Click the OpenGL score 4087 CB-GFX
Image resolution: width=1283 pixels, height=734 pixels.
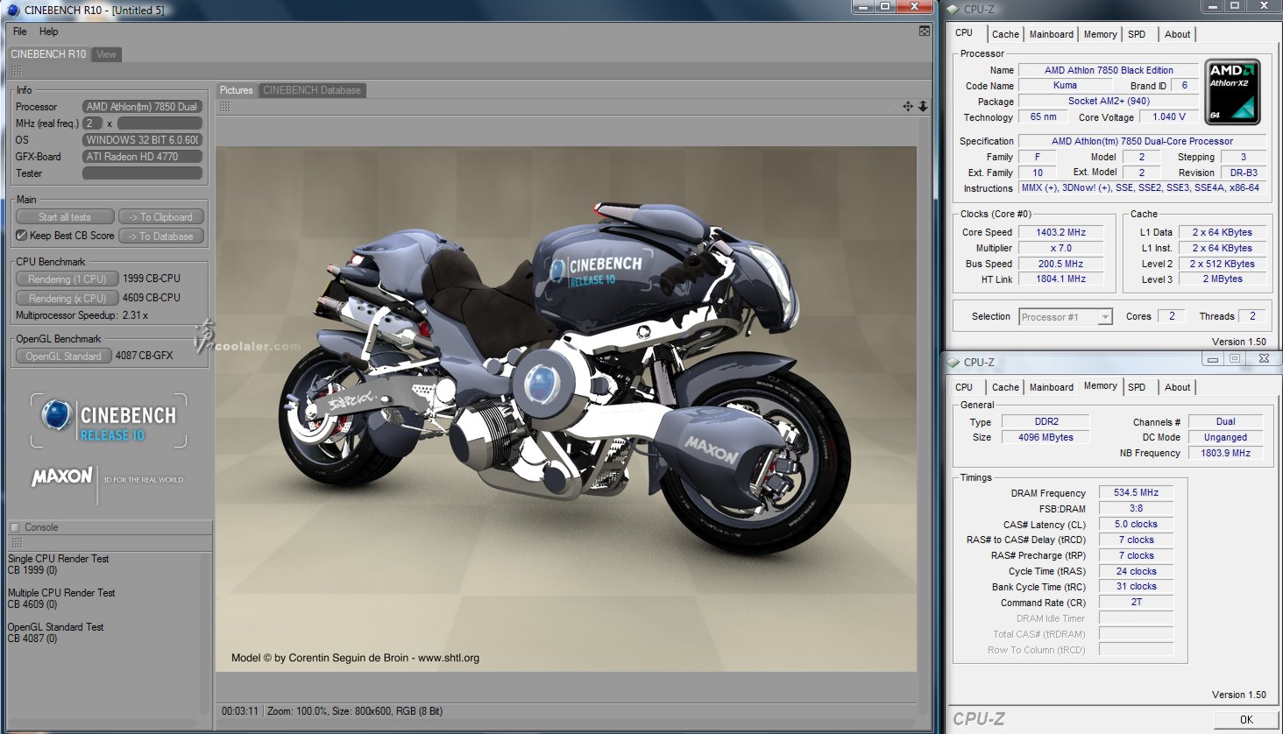[x=144, y=356]
